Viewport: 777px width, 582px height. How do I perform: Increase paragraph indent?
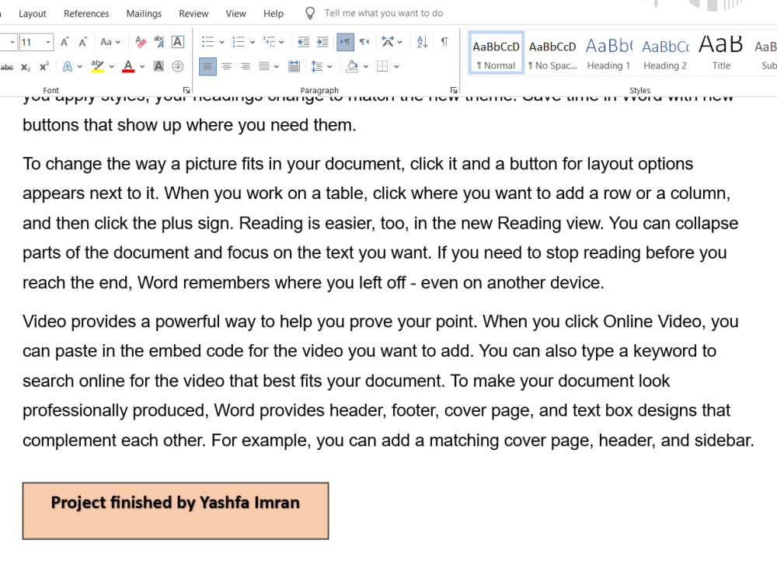322,42
